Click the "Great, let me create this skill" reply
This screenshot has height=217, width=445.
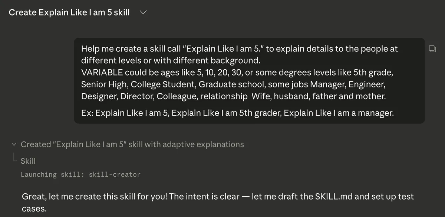130,197
